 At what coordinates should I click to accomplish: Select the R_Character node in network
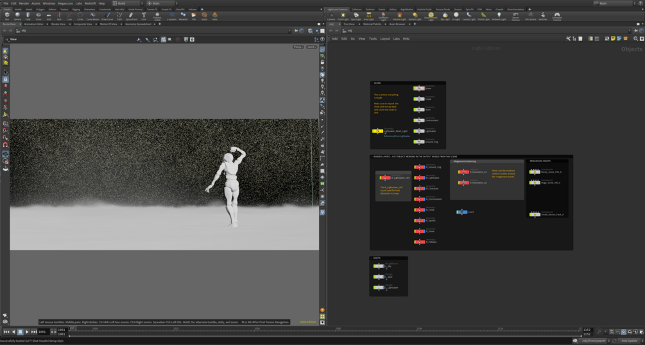click(419, 188)
